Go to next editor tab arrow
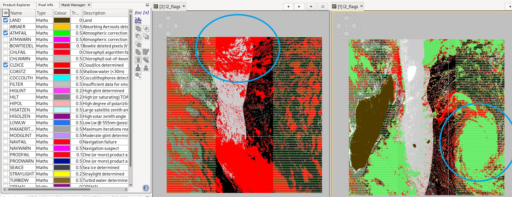The height and width of the screenshot is (197, 512). pos(299,7)
